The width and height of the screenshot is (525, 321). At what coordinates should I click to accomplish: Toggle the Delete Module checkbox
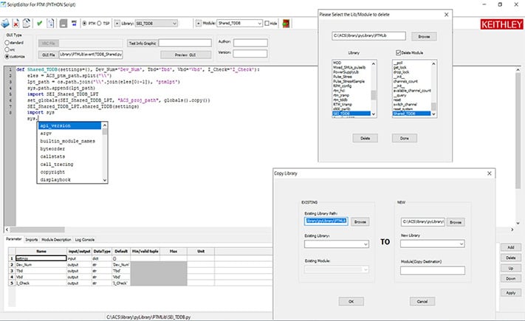(x=397, y=53)
